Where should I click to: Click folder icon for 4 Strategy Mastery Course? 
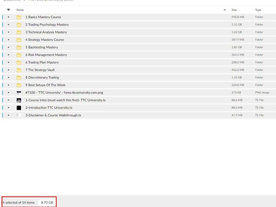click(x=19, y=40)
